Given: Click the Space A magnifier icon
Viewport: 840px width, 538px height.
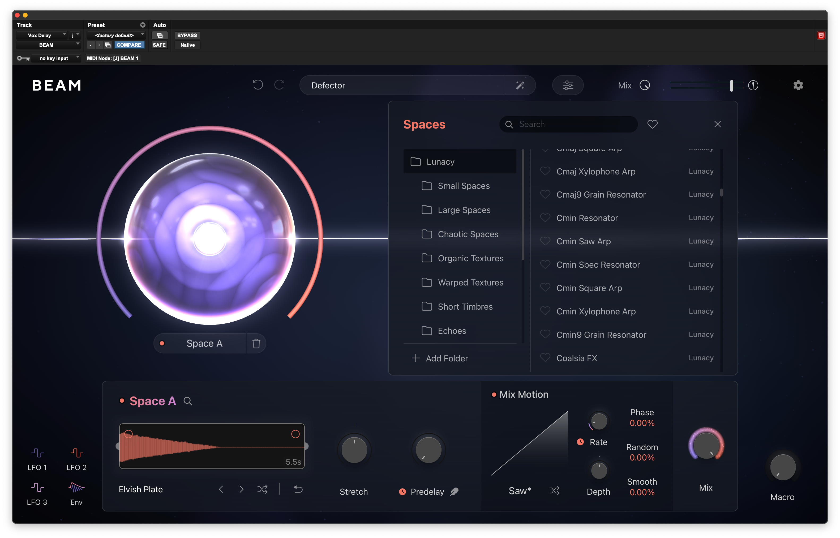Looking at the screenshot, I should [187, 401].
